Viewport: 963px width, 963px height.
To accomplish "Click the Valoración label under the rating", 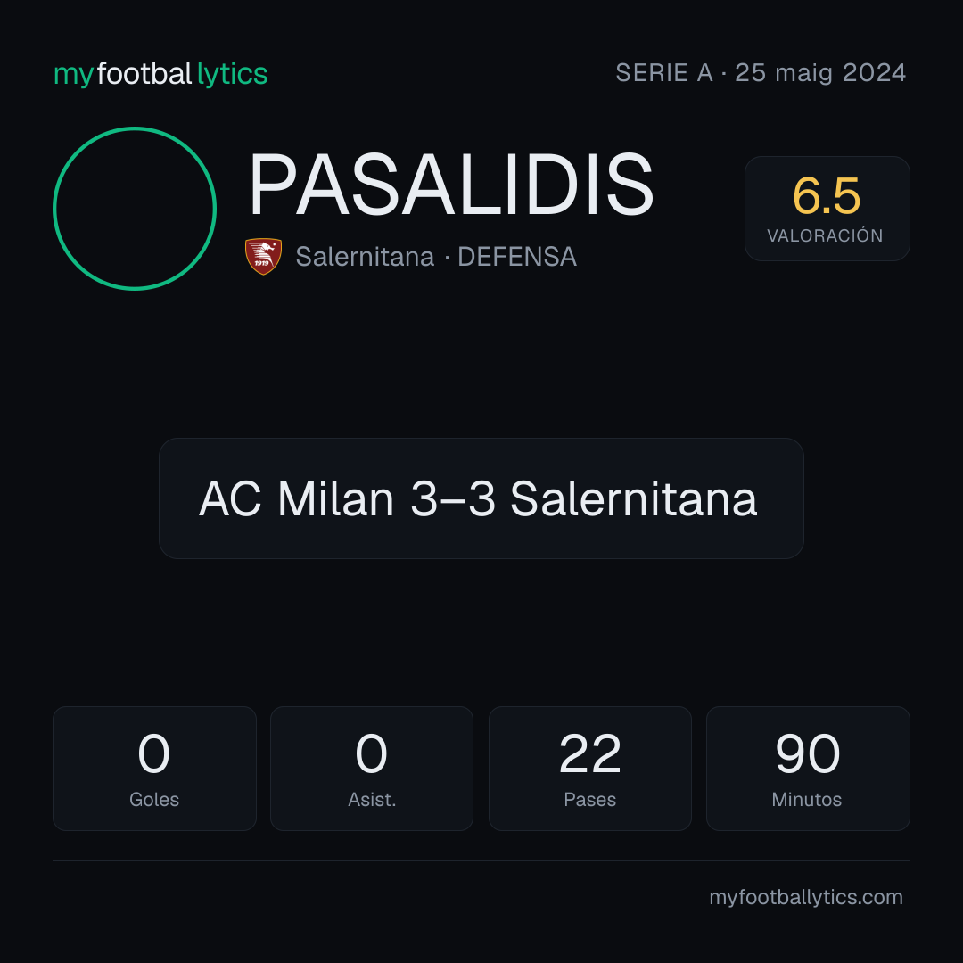I will (x=825, y=235).
